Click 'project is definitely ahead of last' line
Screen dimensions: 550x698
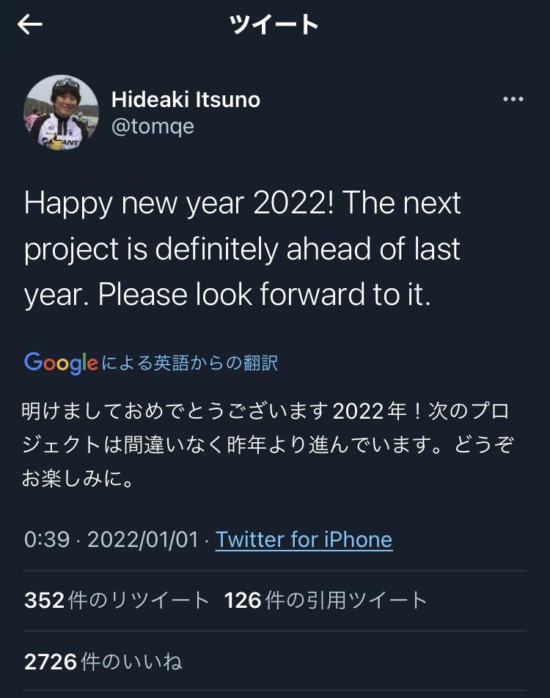242,249
